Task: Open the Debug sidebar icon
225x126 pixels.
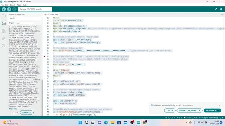Action: (x=4, y=38)
